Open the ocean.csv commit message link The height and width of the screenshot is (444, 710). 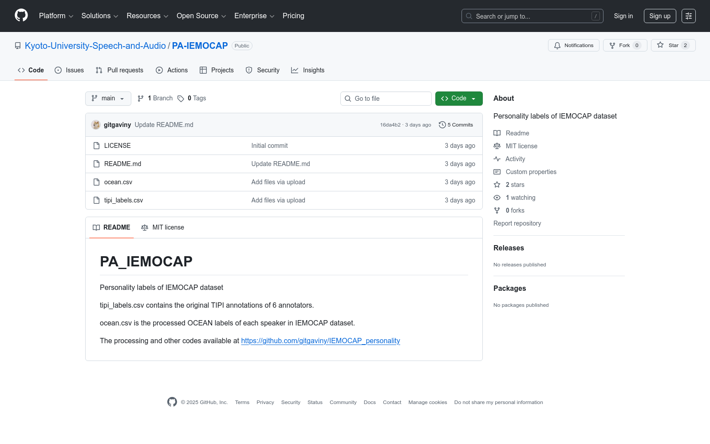[x=278, y=182]
